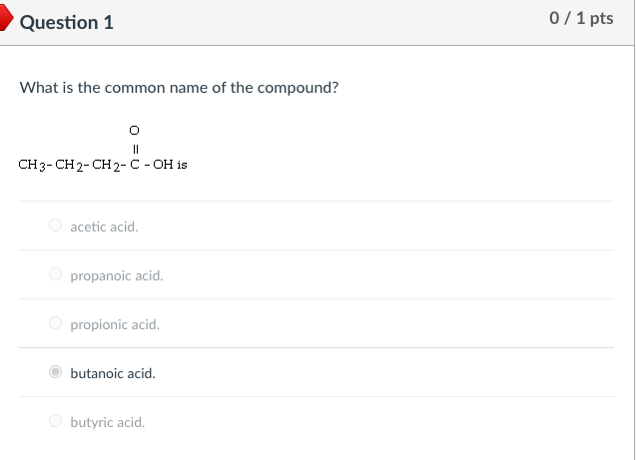Image resolution: width=636 pixels, height=460 pixels.
Task: Click the carbonyl carbon C in the formula
Action: point(135,164)
